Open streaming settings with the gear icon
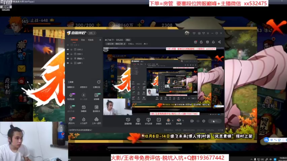The image size is (287, 161). [204, 121]
